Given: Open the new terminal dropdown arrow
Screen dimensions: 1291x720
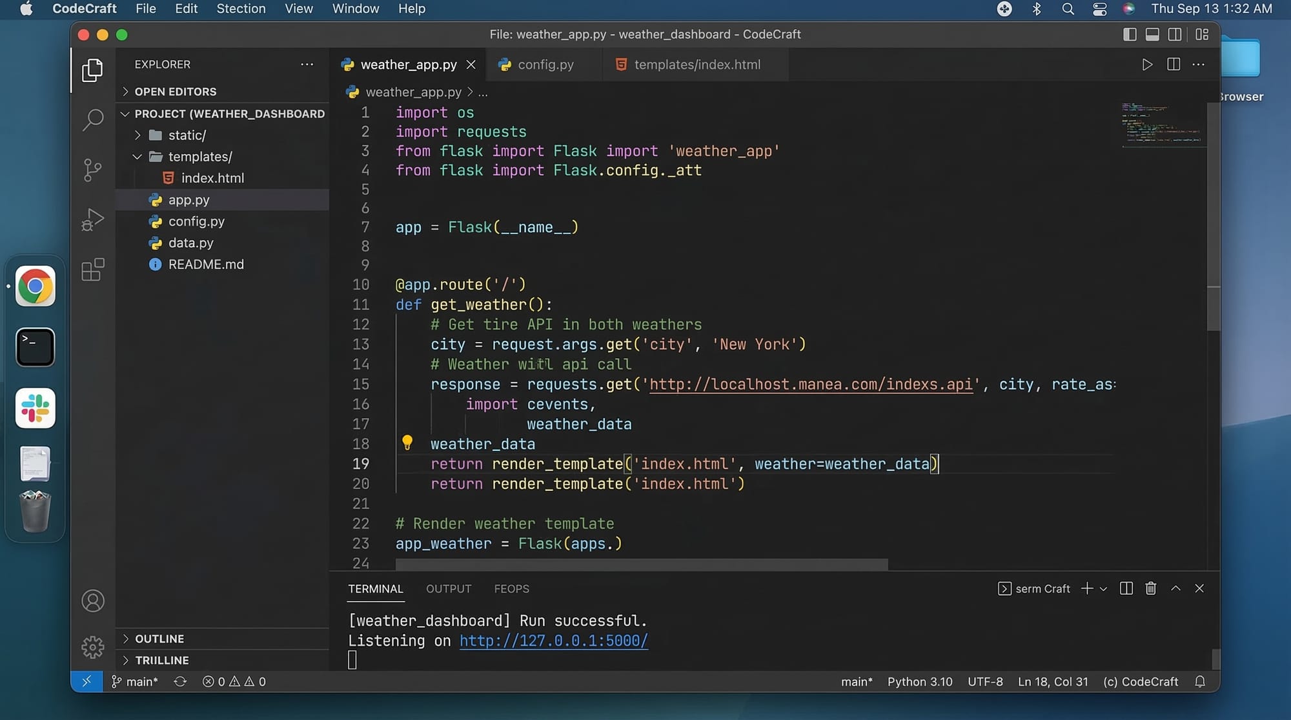Looking at the screenshot, I should click(x=1103, y=589).
